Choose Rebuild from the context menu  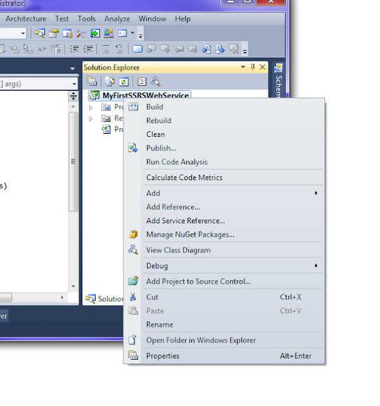[224, 121]
